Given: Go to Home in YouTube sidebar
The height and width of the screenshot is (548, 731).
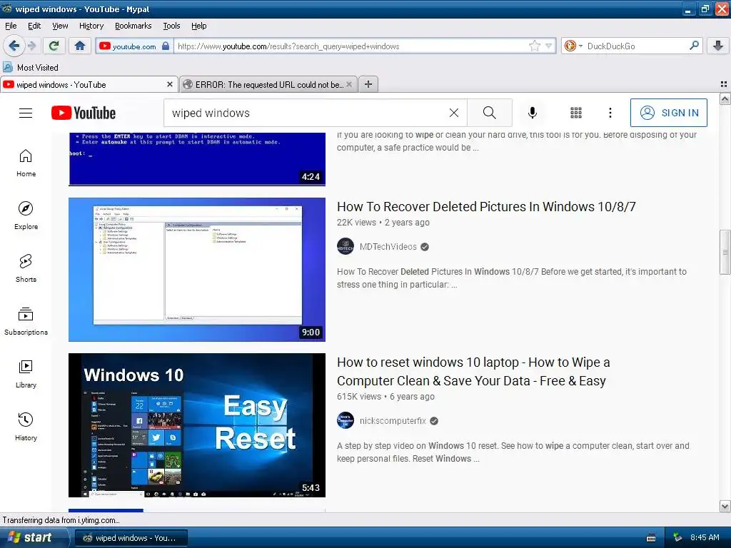Looking at the screenshot, I should pyautogui.click(x=26, y=163).
